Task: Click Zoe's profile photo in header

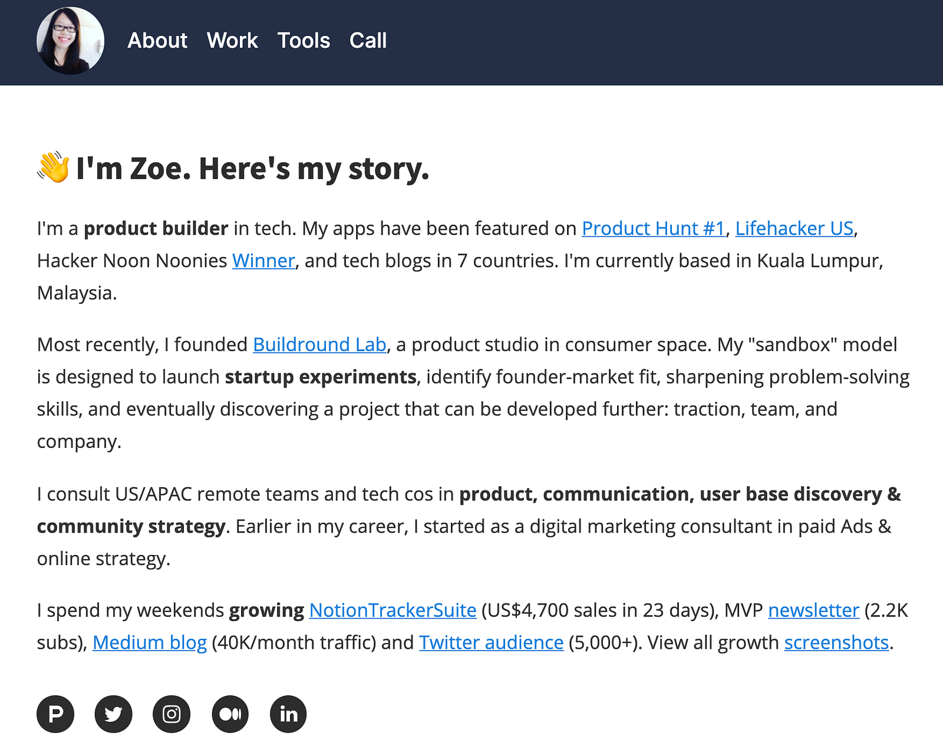Action: pos(71,41)
